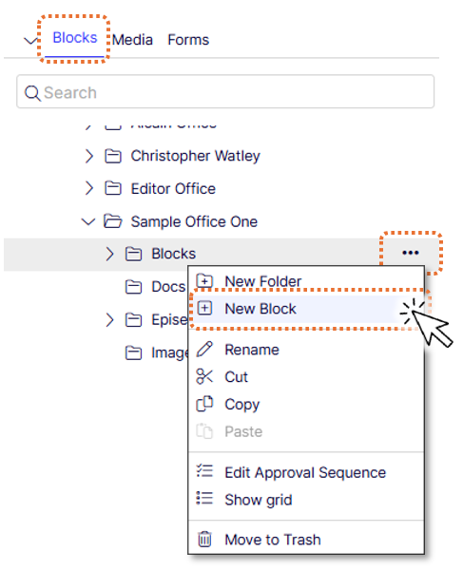This screenshot has height=571, width=463.
Task: Click the Show grid list icon
Action: pos(204,498)
